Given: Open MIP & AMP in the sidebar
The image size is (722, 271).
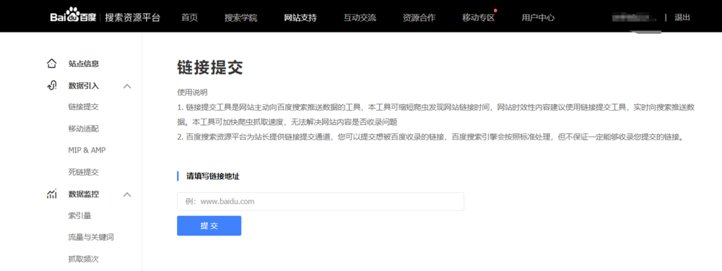Looking at the screenshot, I should click(87, 150).
